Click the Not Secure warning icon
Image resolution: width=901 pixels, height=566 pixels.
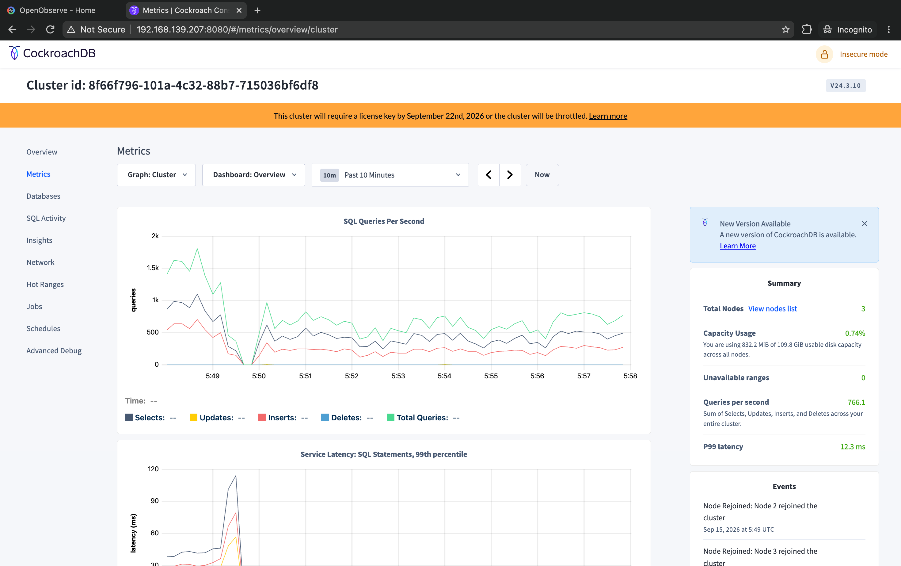[x=71, y=29]
